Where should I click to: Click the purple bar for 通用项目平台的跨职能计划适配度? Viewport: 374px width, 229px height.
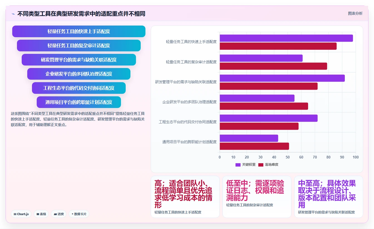249,138
